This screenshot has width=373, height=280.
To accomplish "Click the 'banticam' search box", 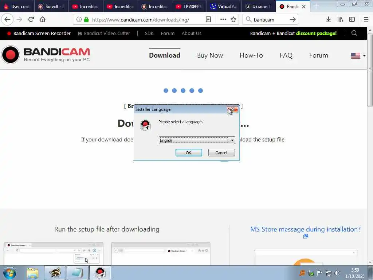I will click(270, 20).
